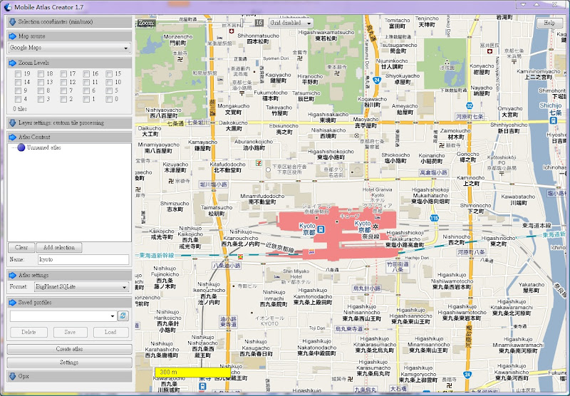Check zoom level 17
This screenshot has width=570, height=396.
(63, 74)
